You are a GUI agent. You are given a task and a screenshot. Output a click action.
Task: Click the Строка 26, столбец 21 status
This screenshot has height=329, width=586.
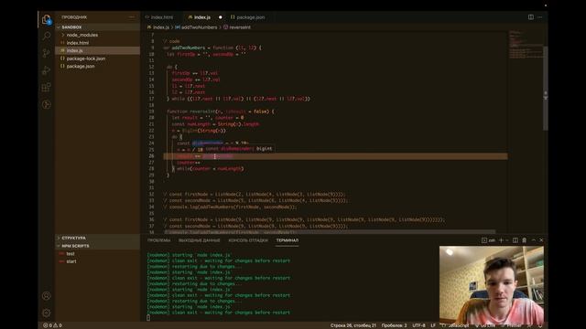pyautogui.click(x=353, y=325)
